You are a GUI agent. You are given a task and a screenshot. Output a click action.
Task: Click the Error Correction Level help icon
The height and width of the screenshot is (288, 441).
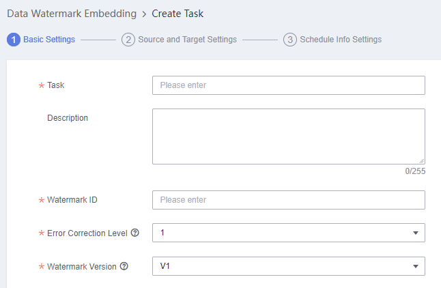(x=135, y=233)
